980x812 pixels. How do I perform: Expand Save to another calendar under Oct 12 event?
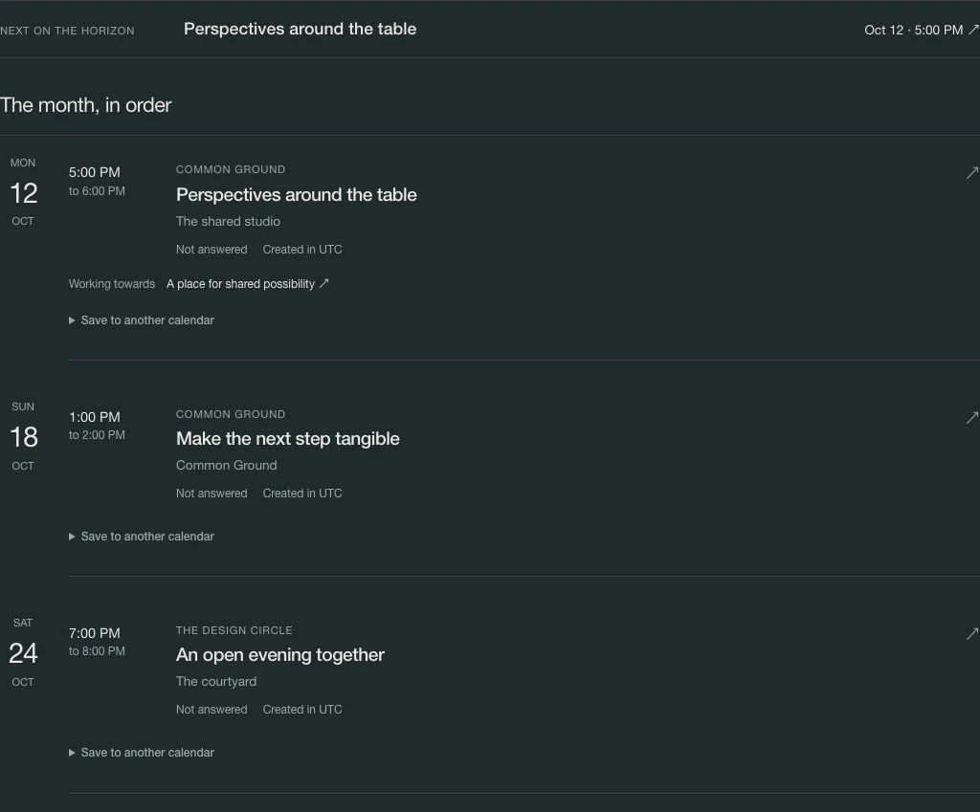(142, 319)
